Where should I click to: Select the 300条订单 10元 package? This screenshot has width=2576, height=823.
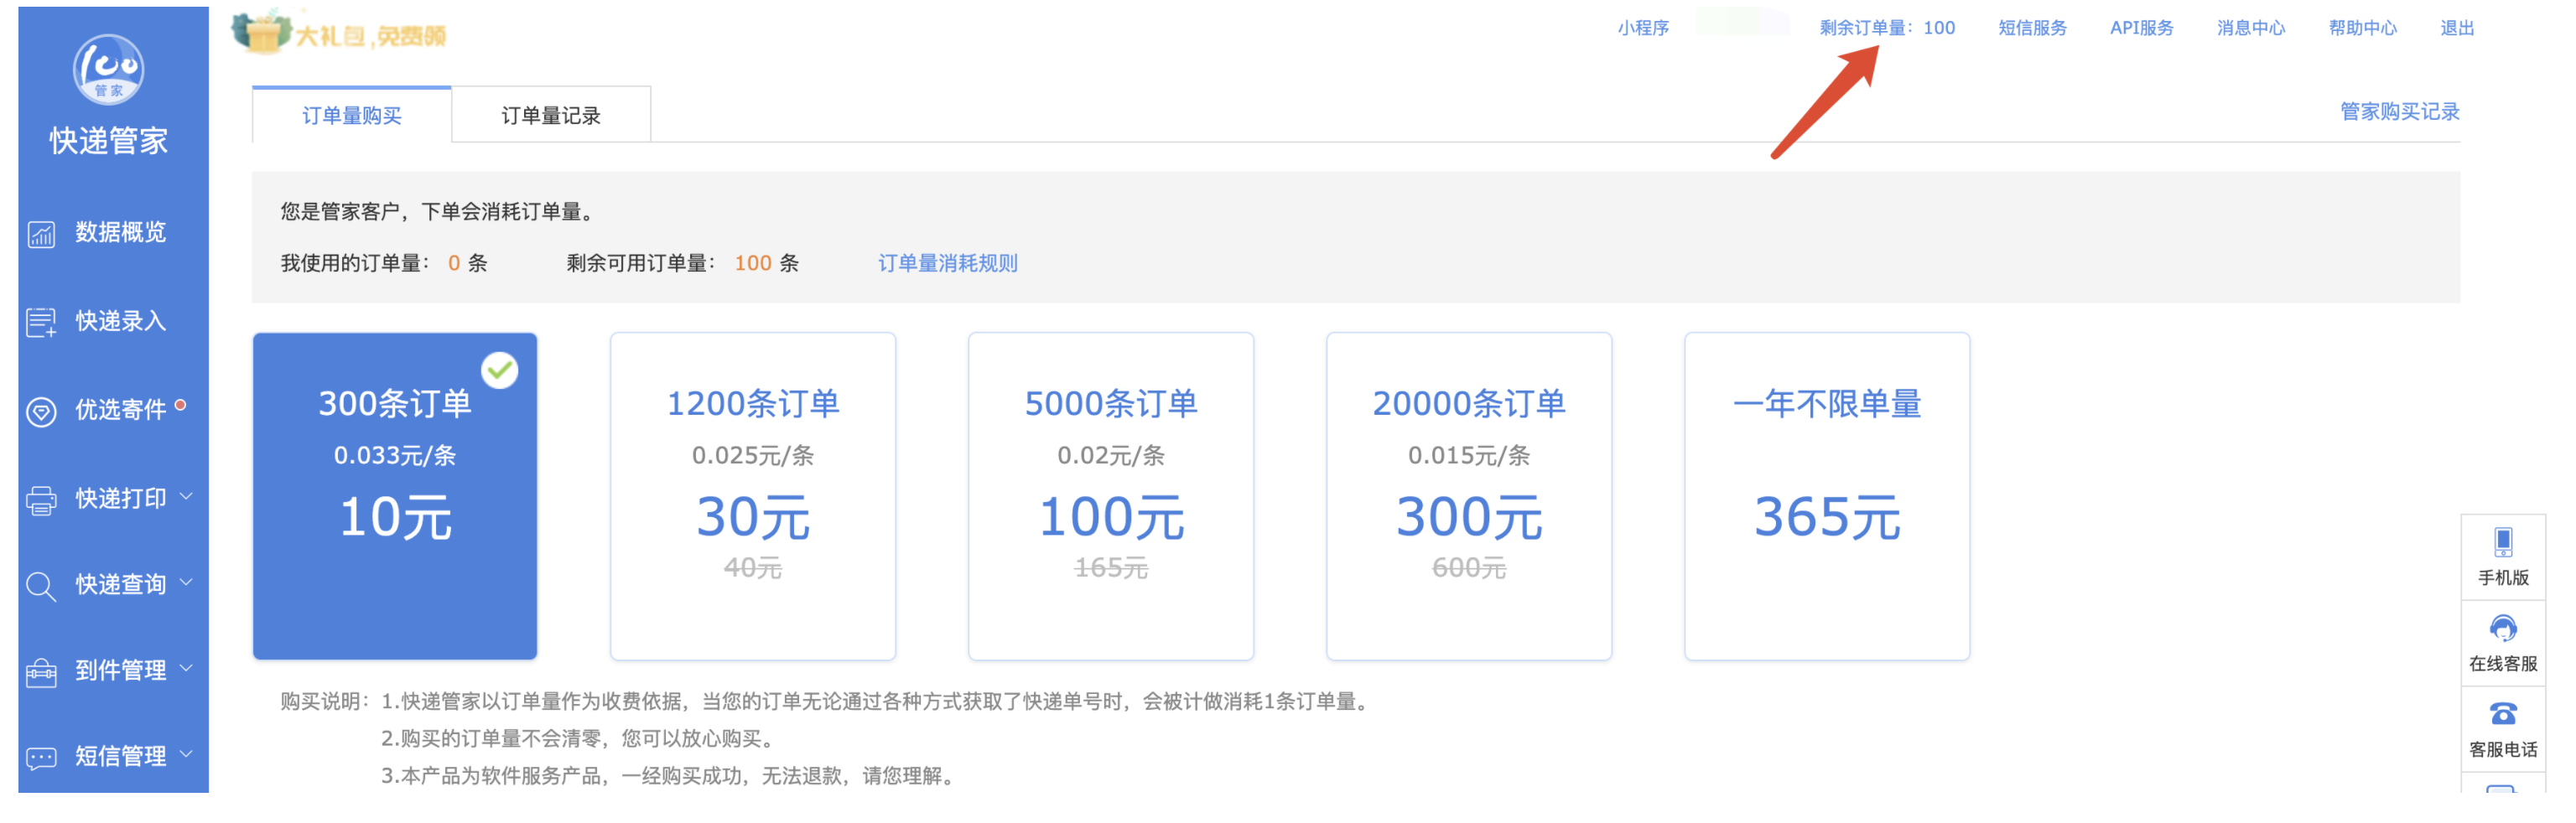(x=395, y=496)
